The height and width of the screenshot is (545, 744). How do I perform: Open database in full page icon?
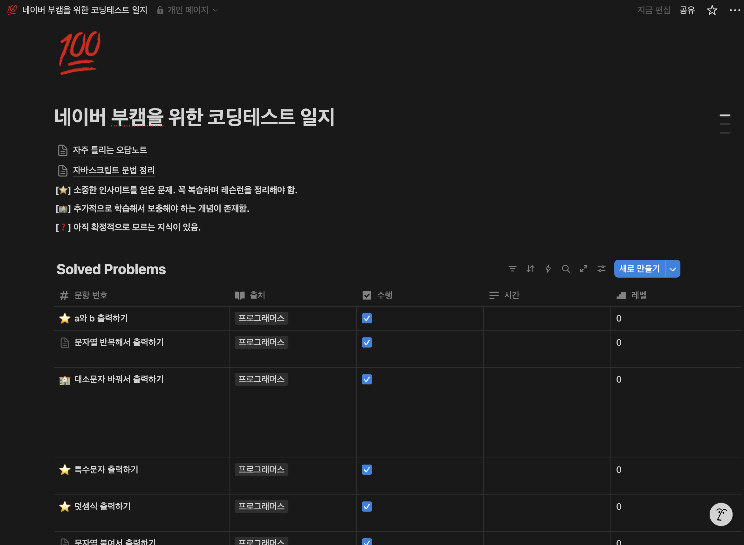click(583, 269)
